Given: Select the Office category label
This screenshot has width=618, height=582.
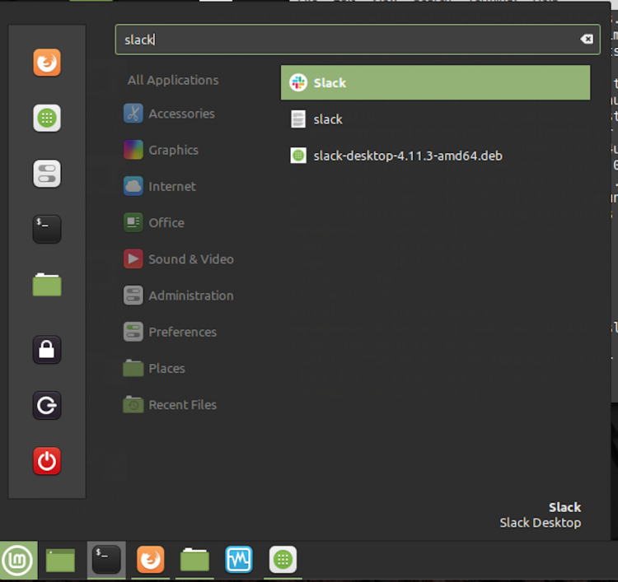Looking at the screenshot, I should (x=166, y=223).
